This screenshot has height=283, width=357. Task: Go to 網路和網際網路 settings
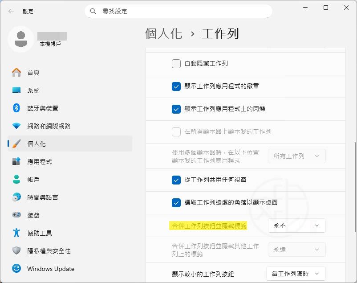click(x=70, y=126)
